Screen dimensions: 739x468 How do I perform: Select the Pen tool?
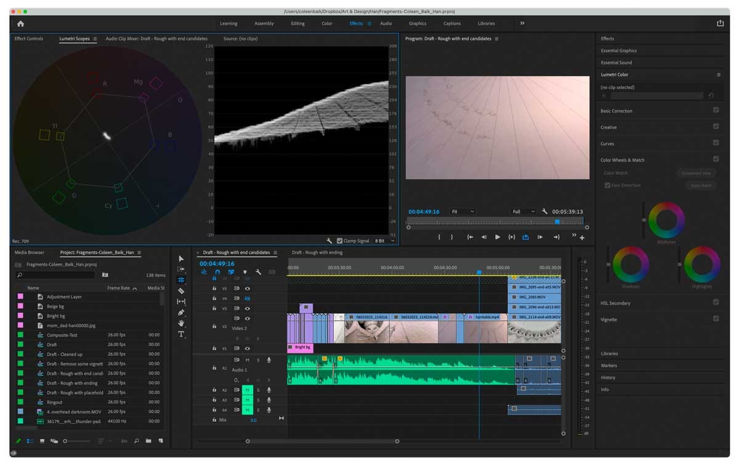coord(181,312)
